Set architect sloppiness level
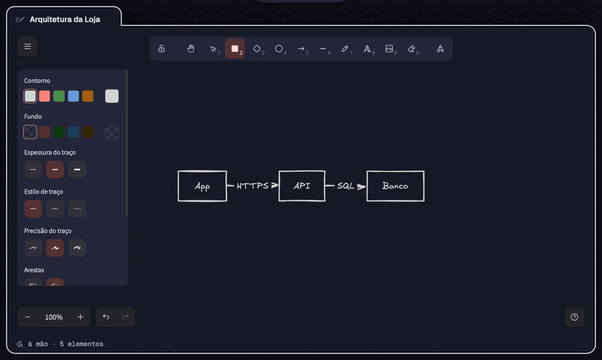This screenshot has width=602, height=360. point(33,248)
